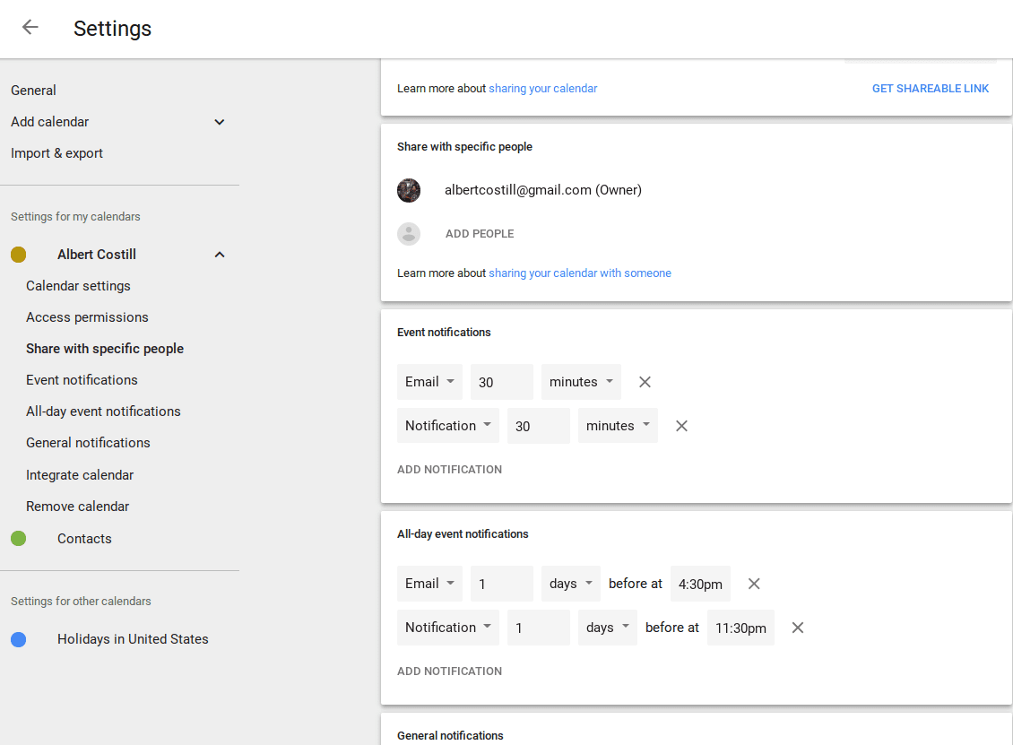Click the Albert Costill calendar color dot

click(18, 255)
